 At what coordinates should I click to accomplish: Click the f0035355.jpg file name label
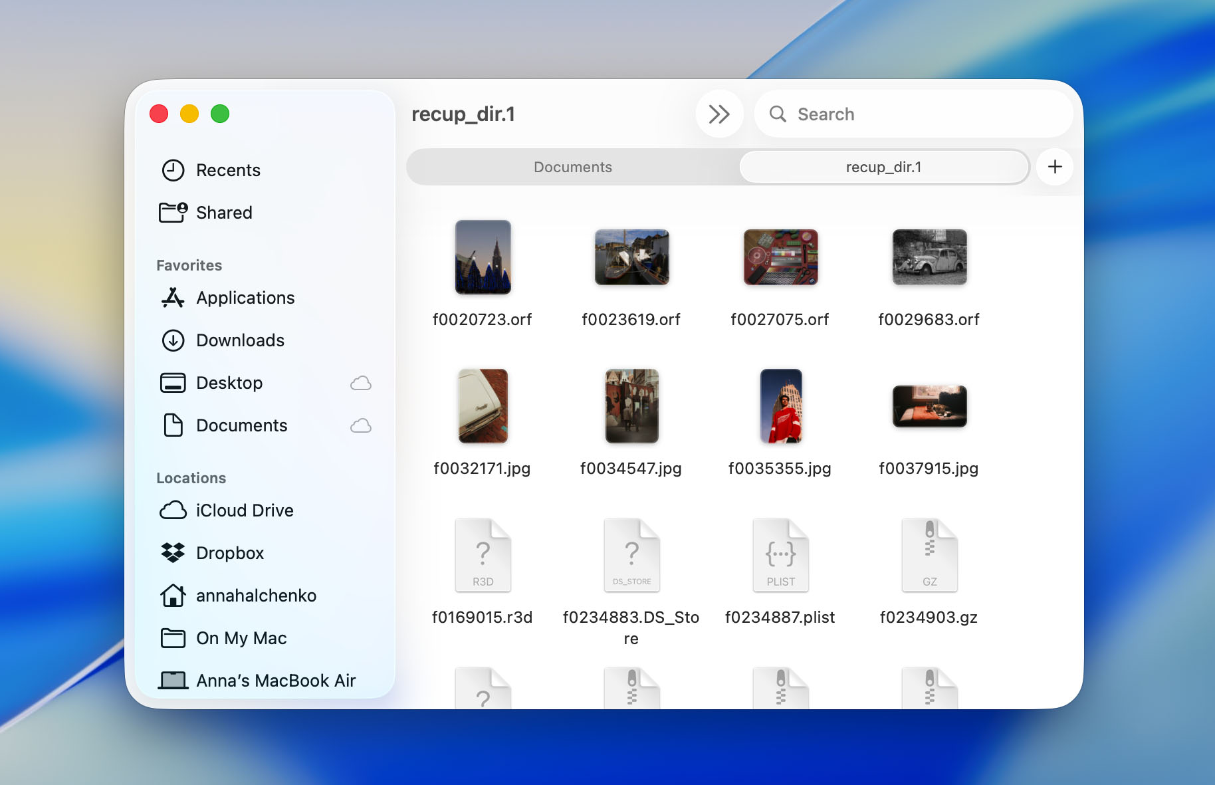coord(780,469)
